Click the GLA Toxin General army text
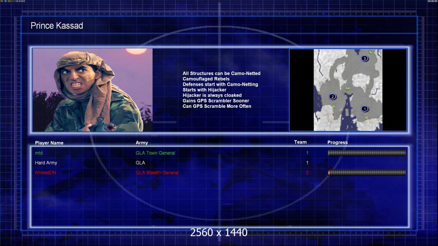 [x=155, y=153]
